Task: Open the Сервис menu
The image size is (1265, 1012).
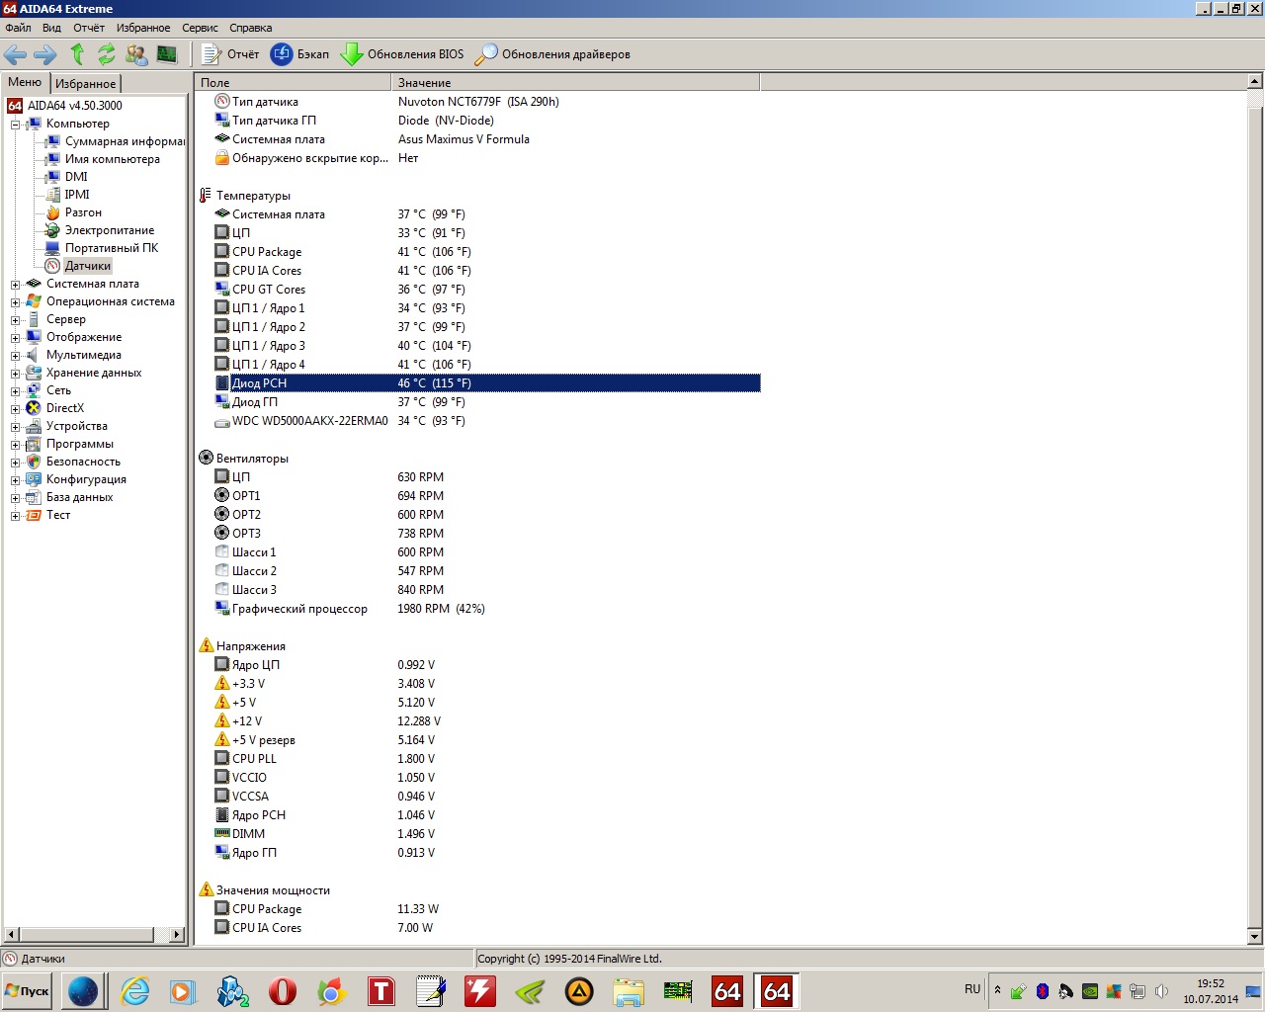Action: point(200,28)
